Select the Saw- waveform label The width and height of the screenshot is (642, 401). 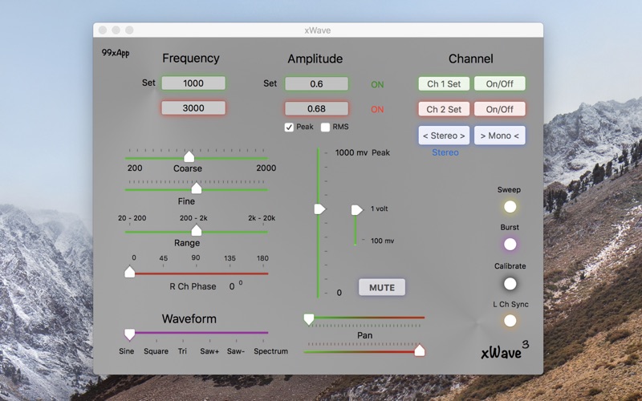(x=236, y=351)
